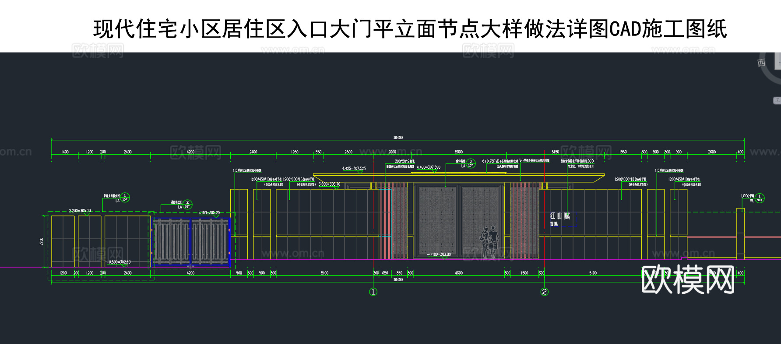
Task: Select the 36400 overall dimension on the bottom line
Action: coord(398,280)
